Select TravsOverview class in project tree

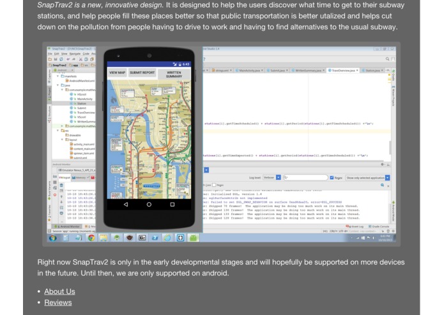(x=82, y=112)
